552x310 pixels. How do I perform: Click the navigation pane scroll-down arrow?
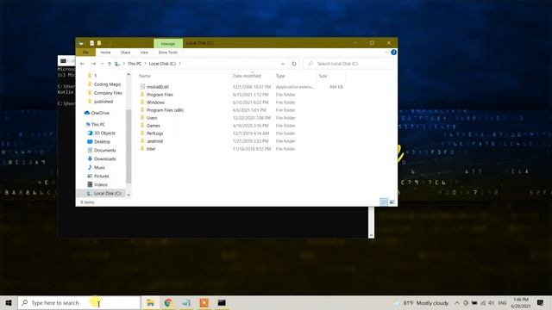129,195
